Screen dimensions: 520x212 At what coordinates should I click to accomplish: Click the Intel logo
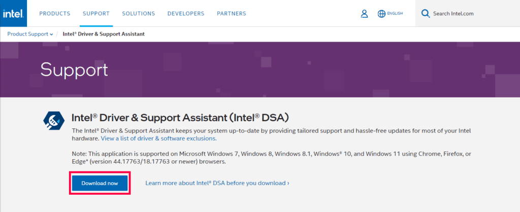tap(12, 14)
